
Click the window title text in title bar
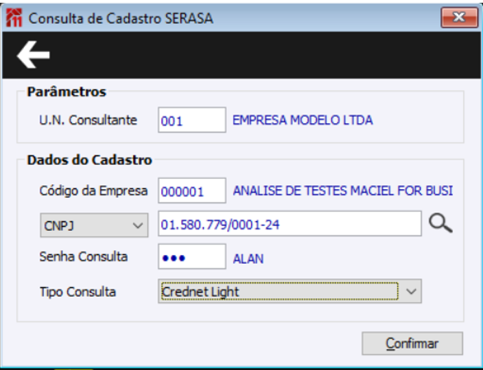click(x=121, y=18)
